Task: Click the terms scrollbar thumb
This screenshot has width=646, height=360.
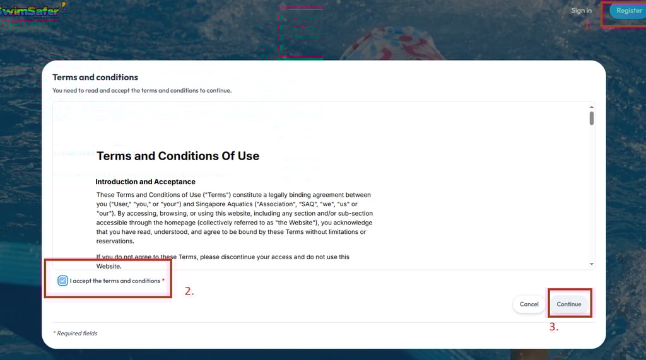Action: click(592, 119)
